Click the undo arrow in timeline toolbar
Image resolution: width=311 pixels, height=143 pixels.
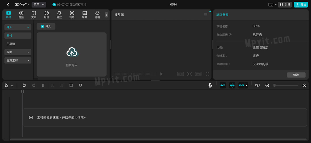click(24, 85)
